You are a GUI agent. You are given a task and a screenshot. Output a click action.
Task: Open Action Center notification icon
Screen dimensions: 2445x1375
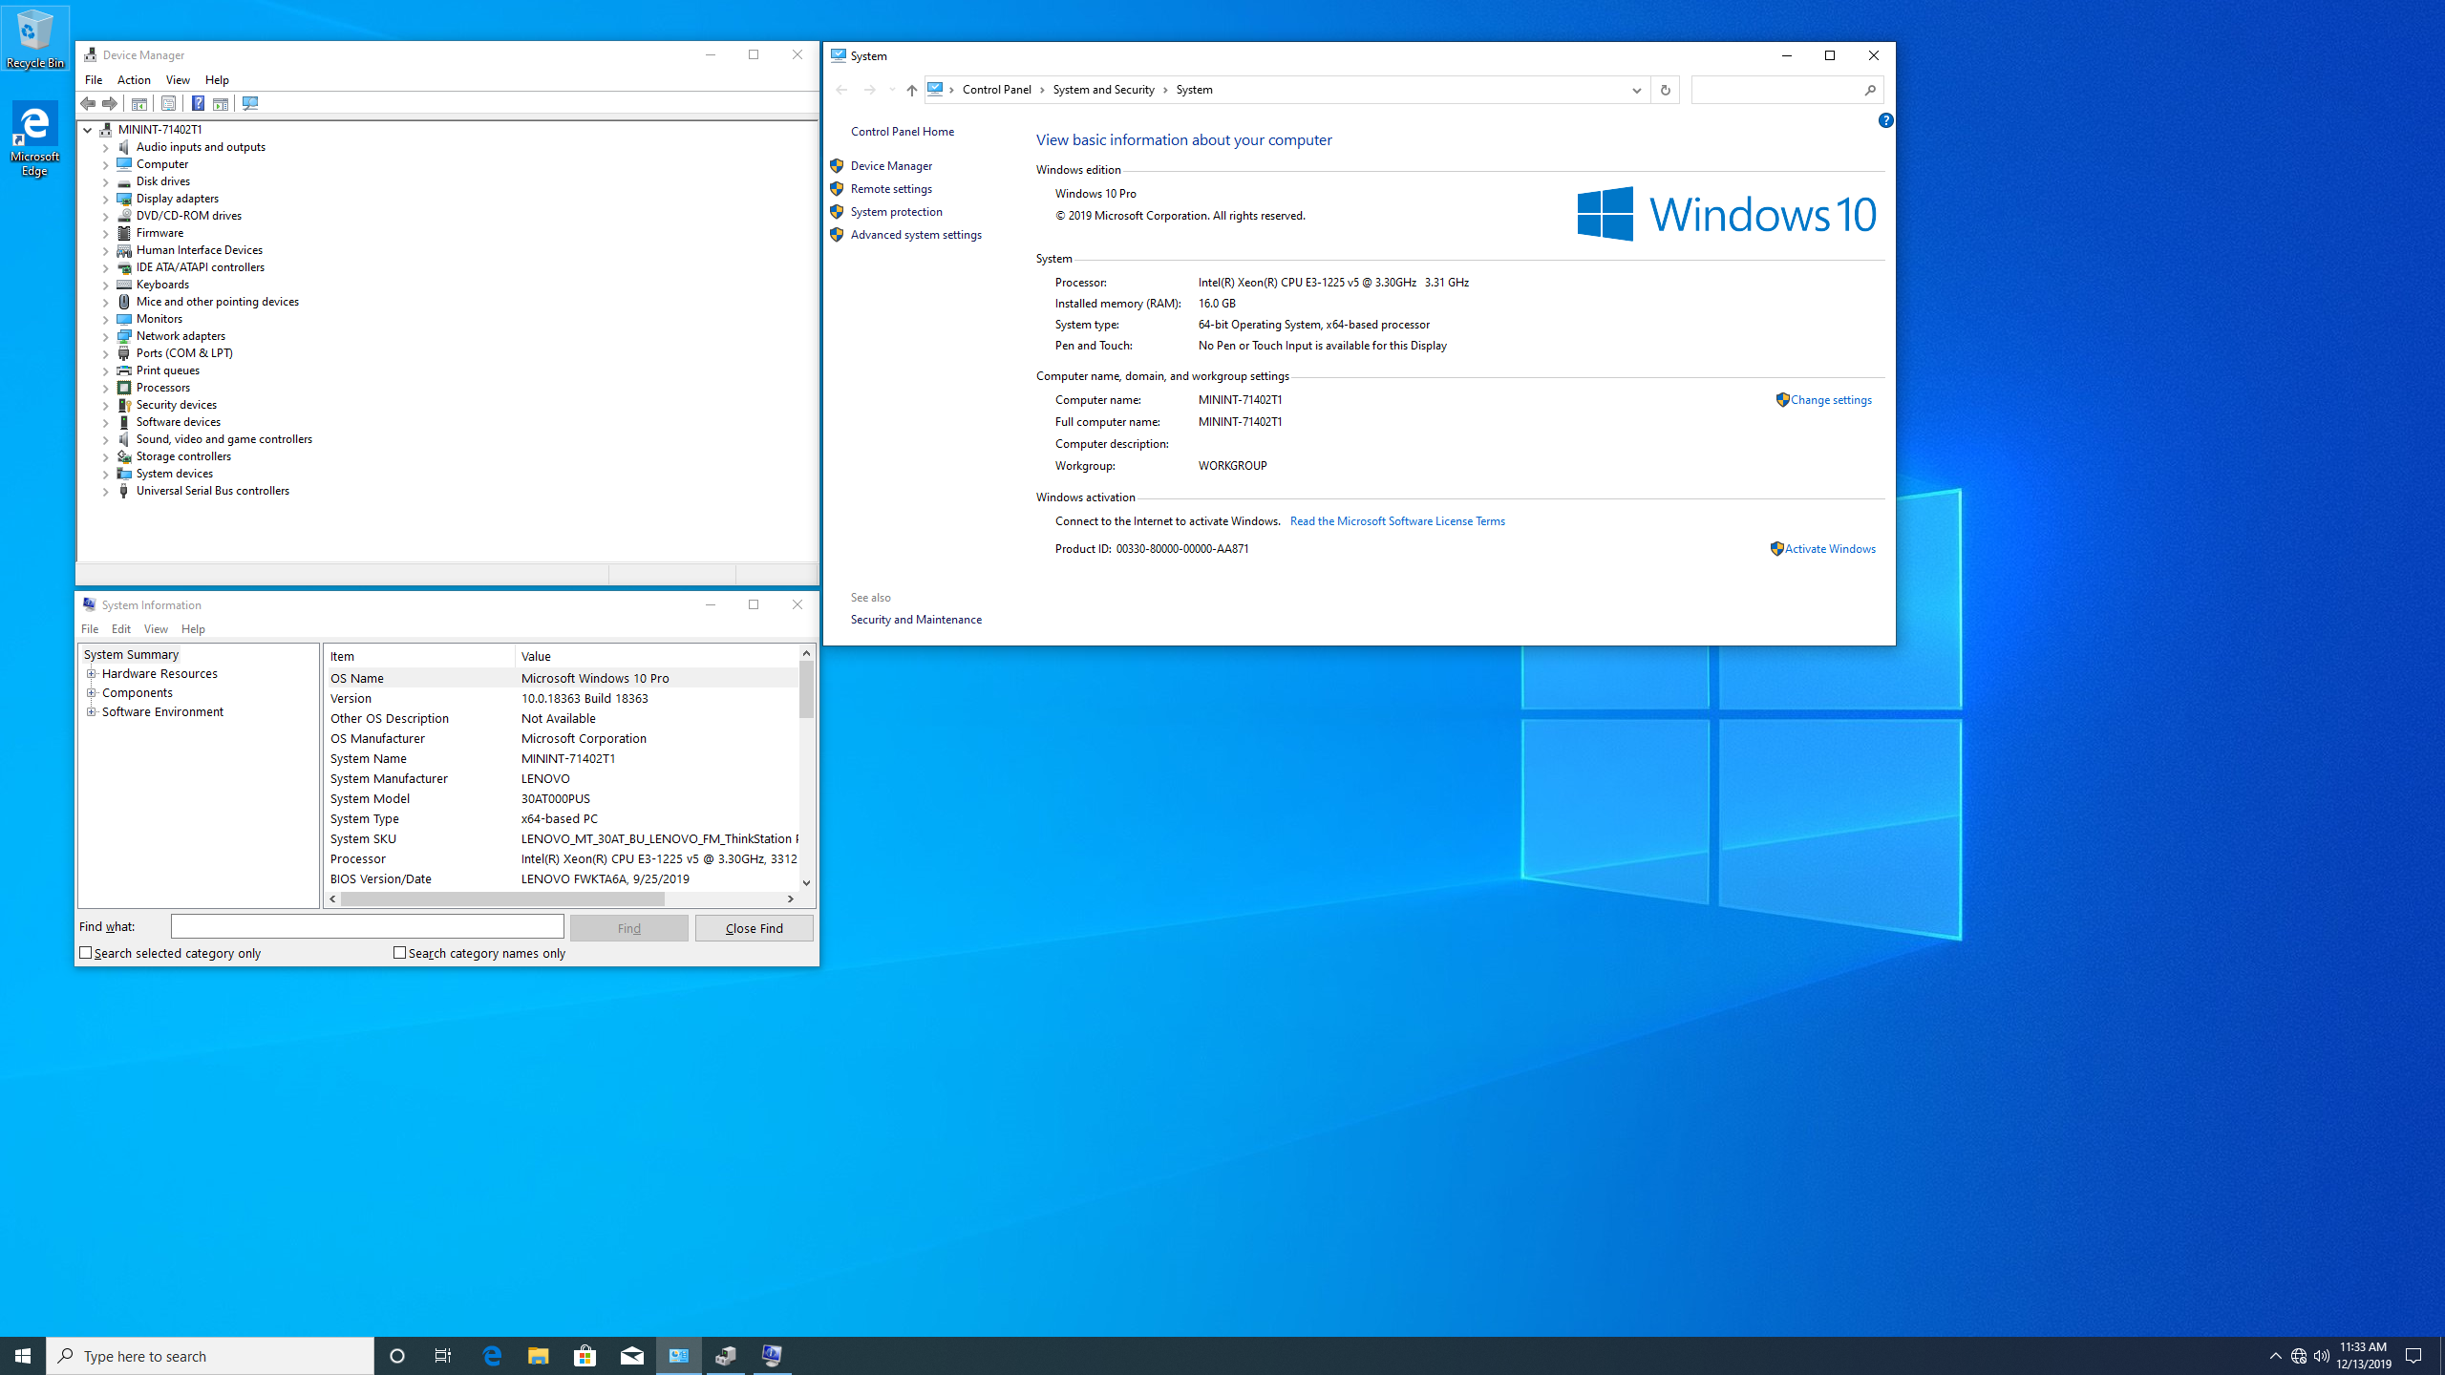[2413, 1356]
